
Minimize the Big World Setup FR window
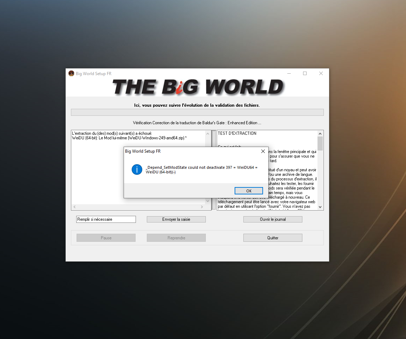[x=289, y=73]
